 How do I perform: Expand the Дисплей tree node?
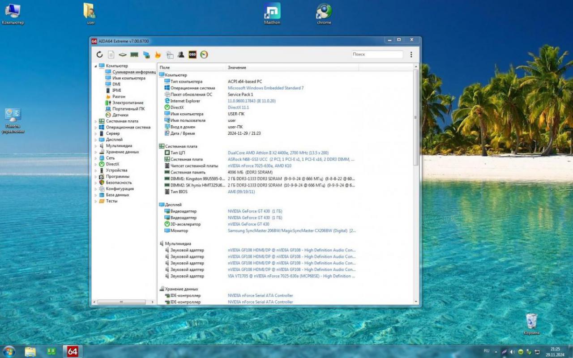click(x=95, y=140)
